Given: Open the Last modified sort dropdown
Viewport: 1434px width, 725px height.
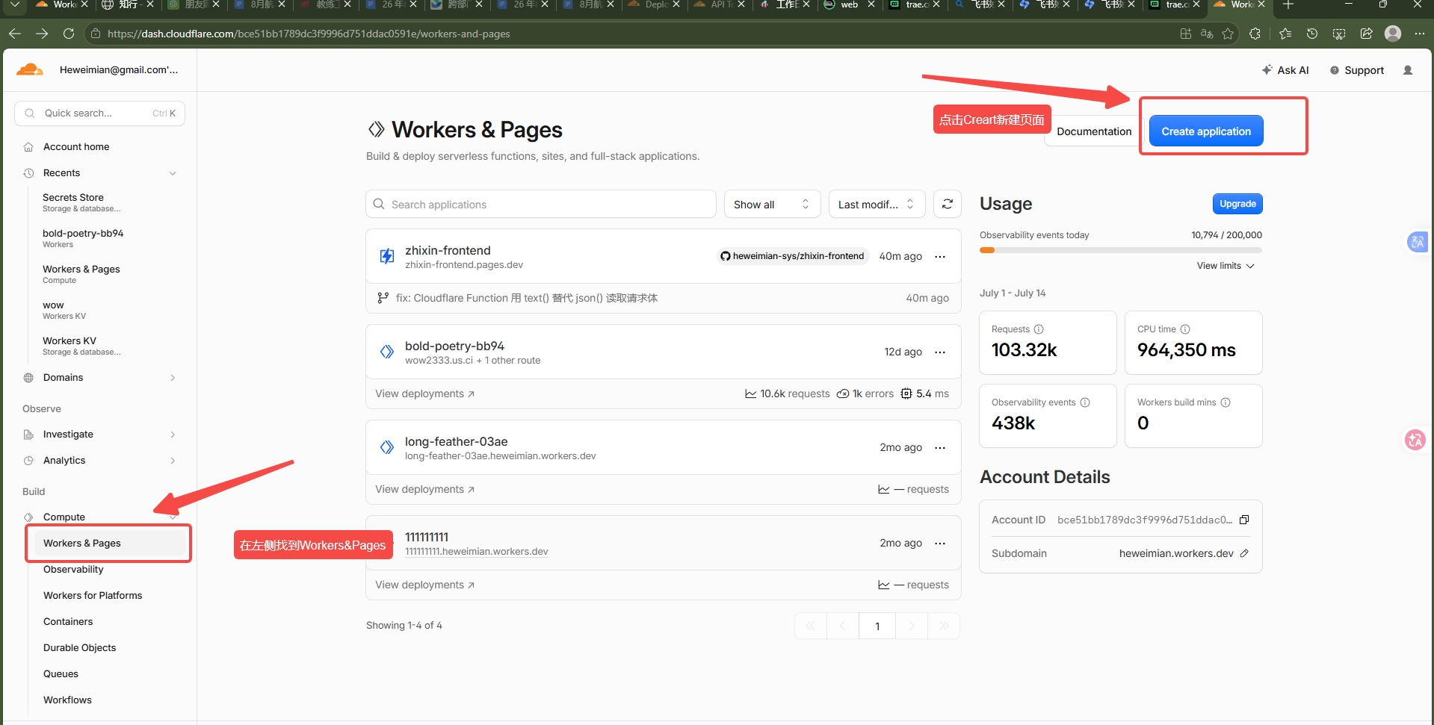Looking at the screenshot, I should tap(877, 204).
